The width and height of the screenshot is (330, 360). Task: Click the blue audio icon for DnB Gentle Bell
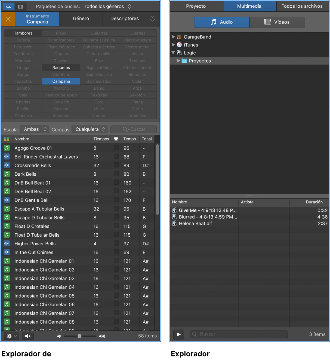[7, 200]
